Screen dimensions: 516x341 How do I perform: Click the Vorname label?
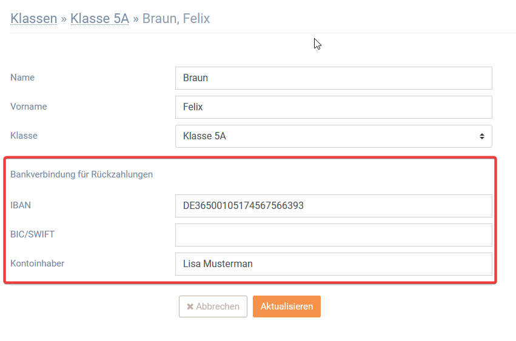click(x=28, y=107)
